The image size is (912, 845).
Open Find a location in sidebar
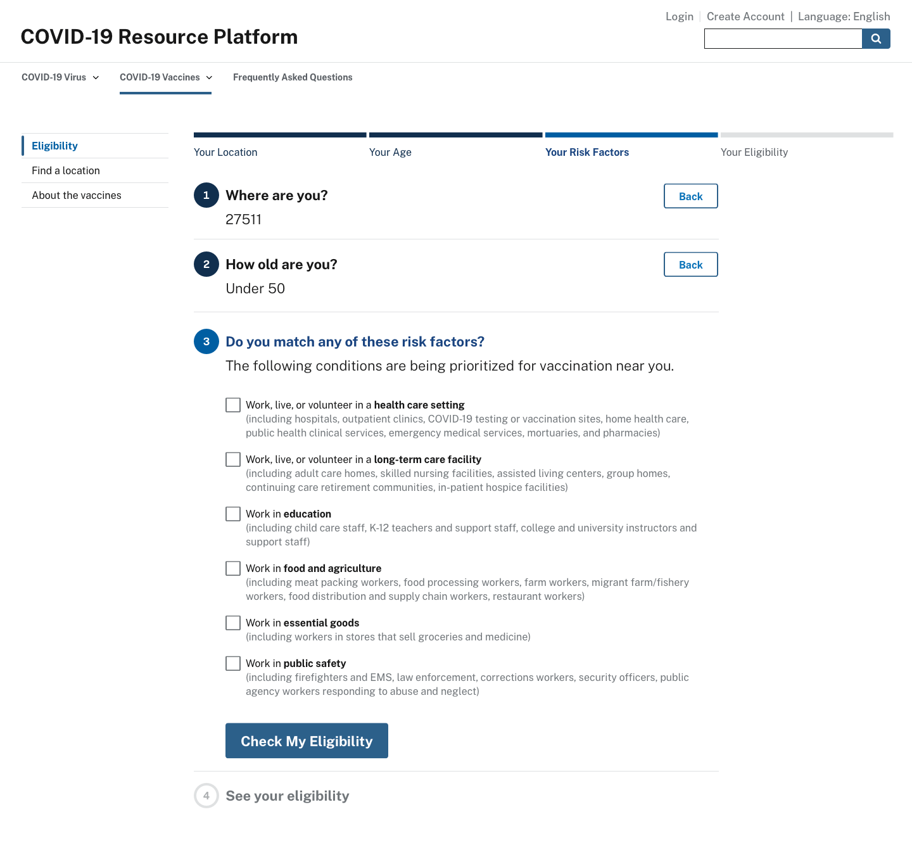coord(95,170)
